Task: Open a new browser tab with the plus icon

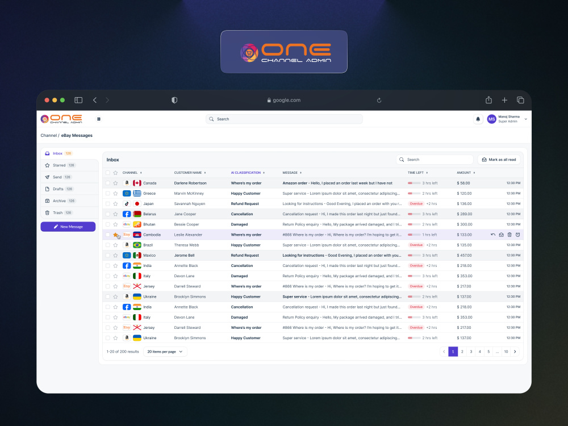Action: [504, 101]
